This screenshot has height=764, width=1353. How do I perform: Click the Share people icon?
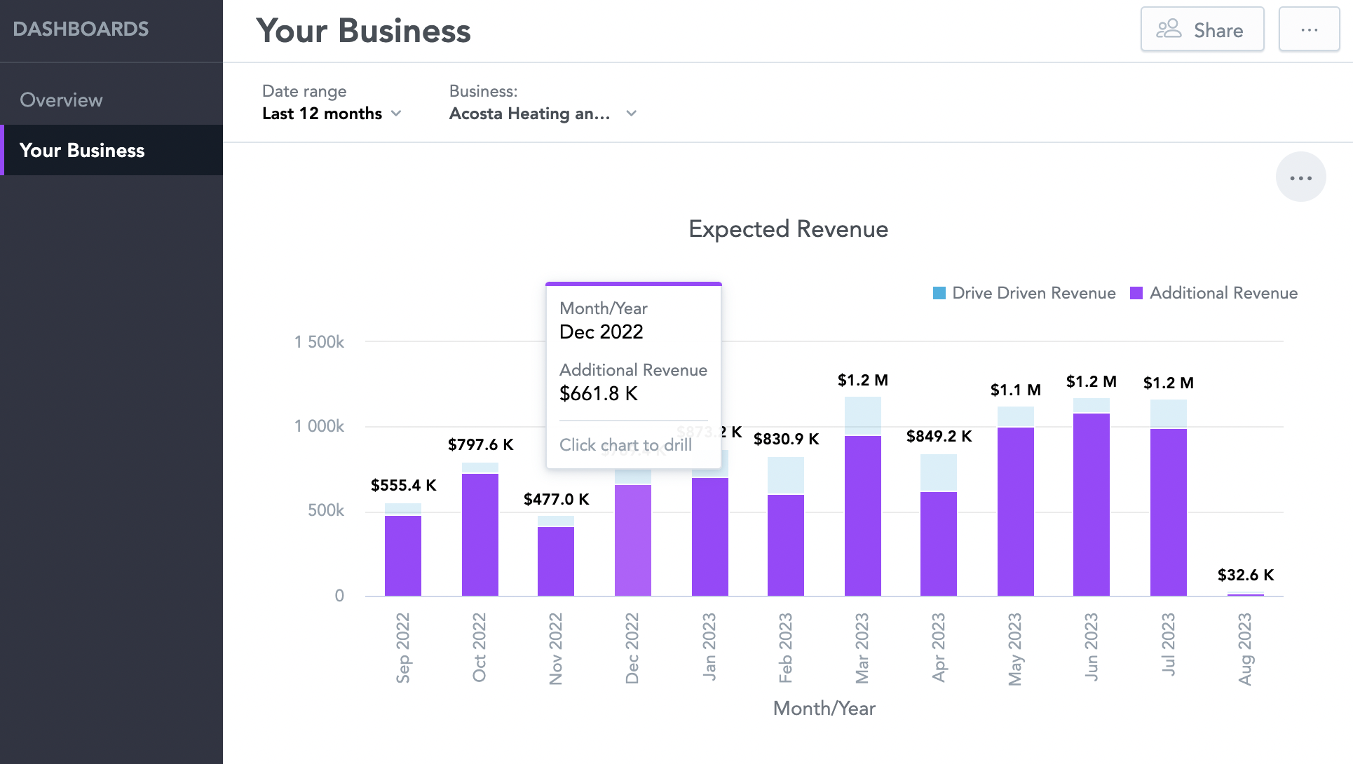[1169, 29]
